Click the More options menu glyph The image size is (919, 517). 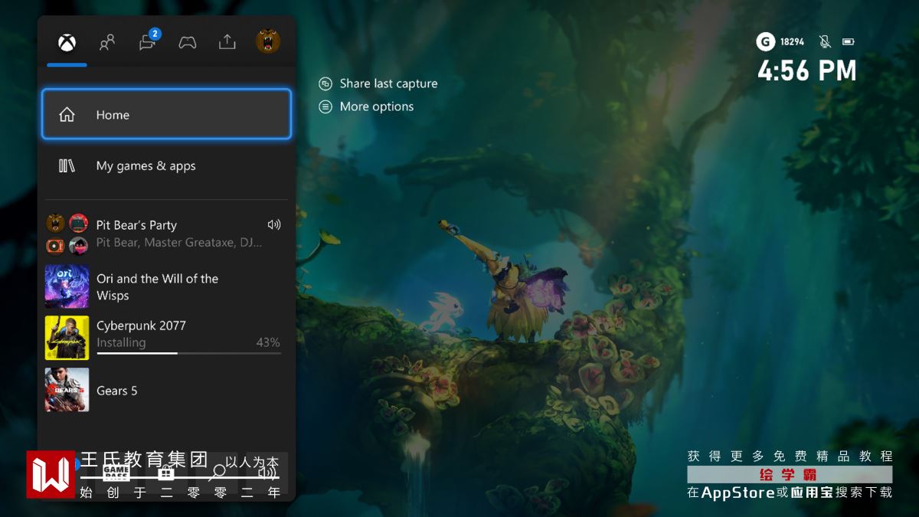325,106
